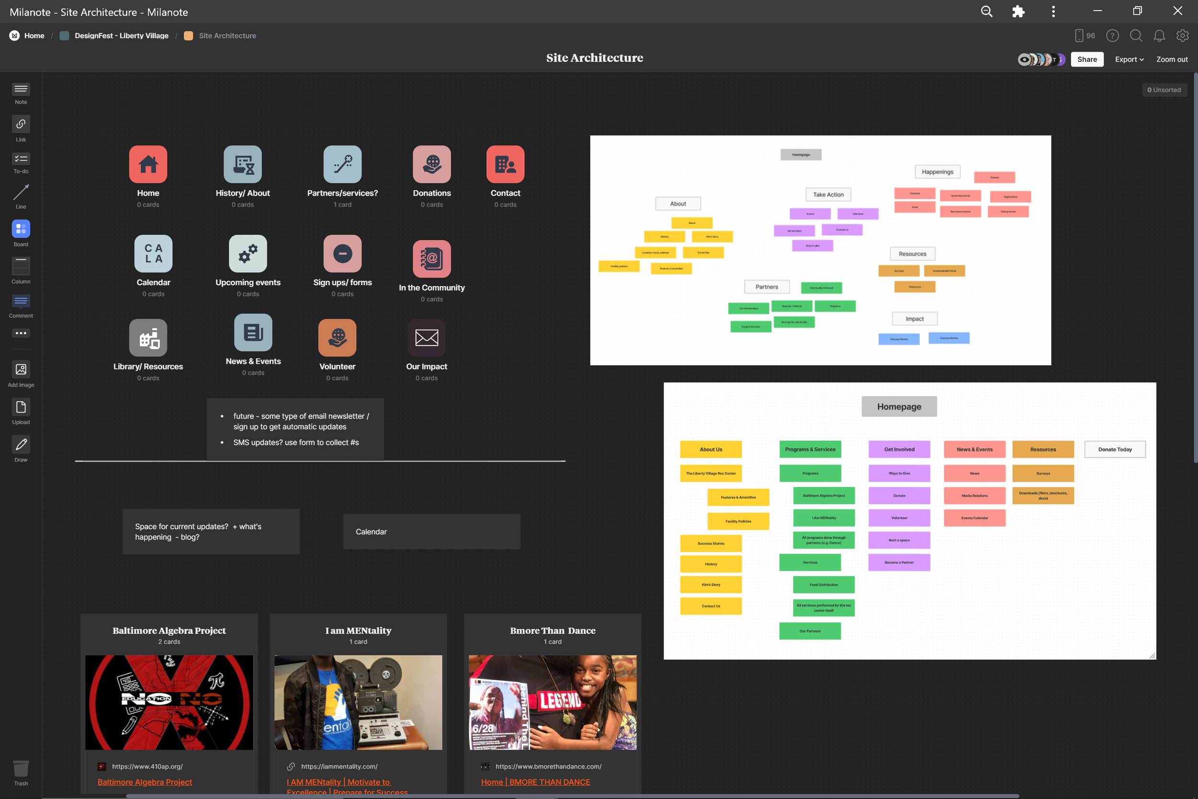Click the Upload tool
This screenshot has height=799, width=1198.
(21, 412)
